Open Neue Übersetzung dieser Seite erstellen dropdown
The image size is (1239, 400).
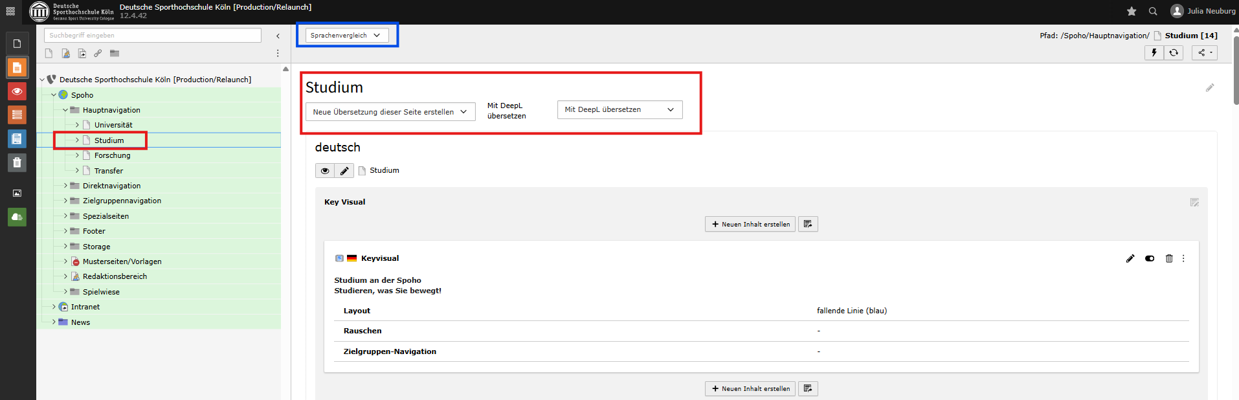coord(390,112)
